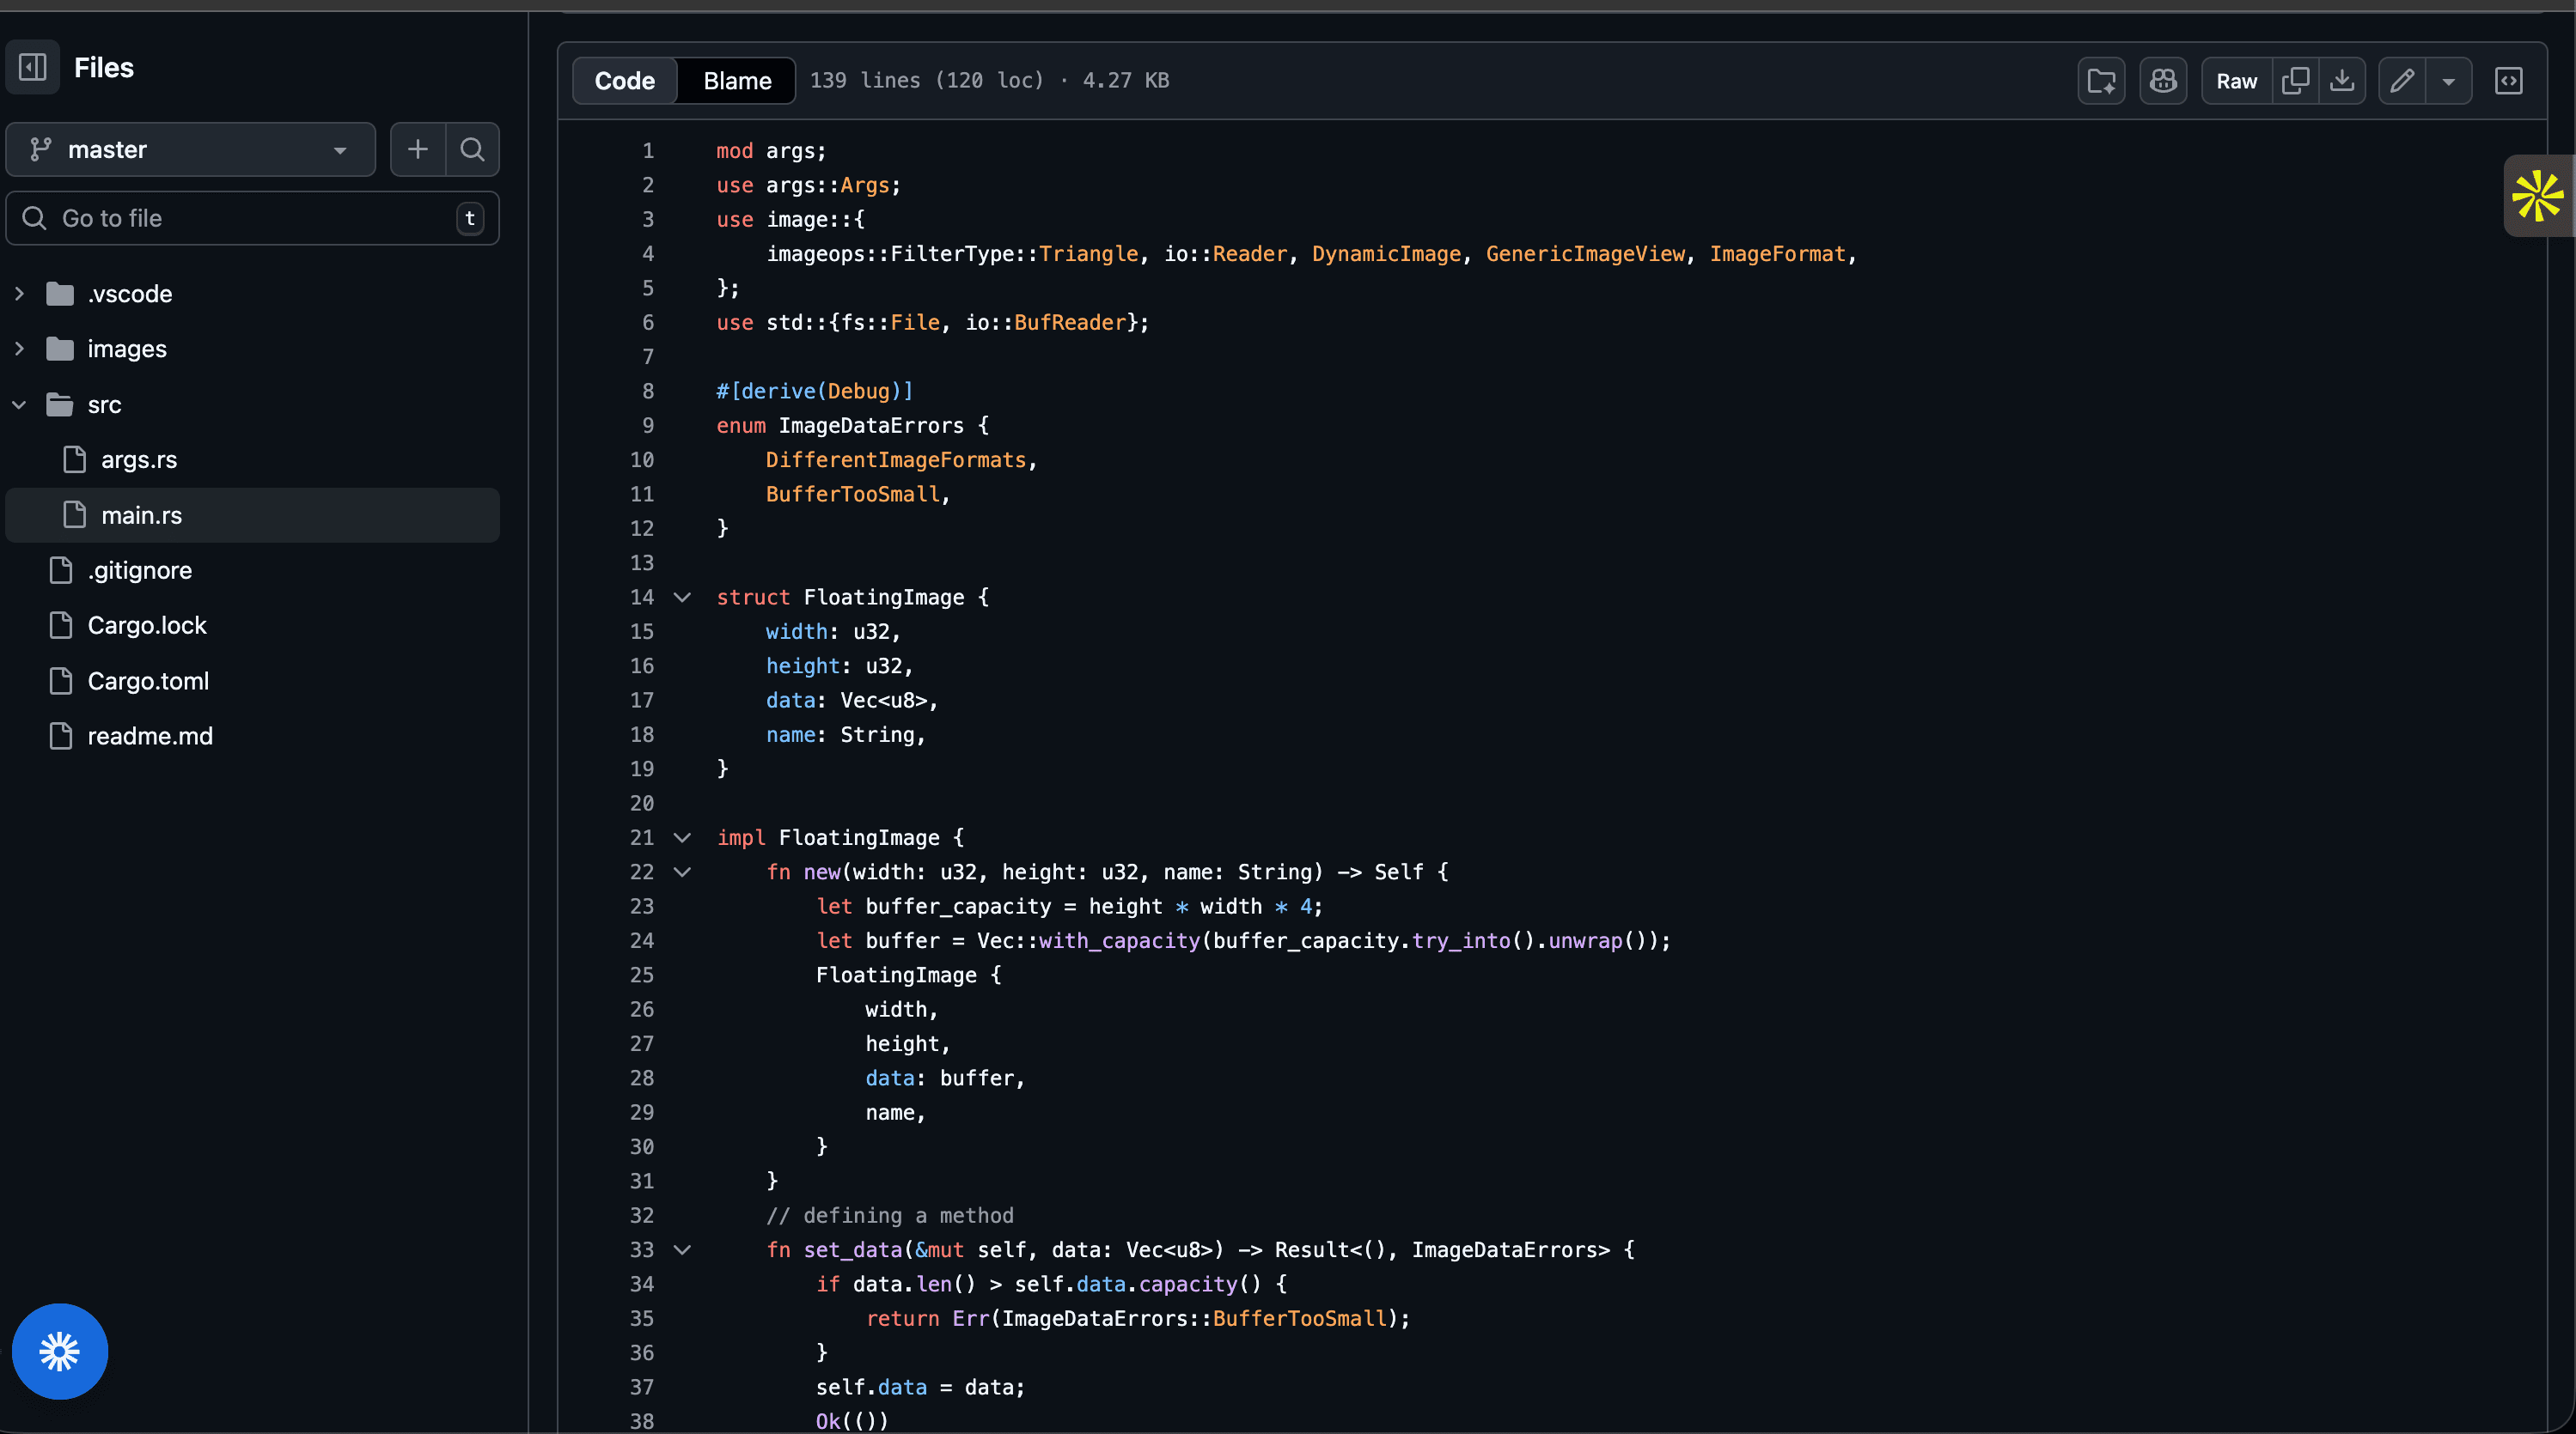Viewport: 2576px width, 1434px height.
Task: Click the edit file pencil icon
Action: (x=2402, y=81)
